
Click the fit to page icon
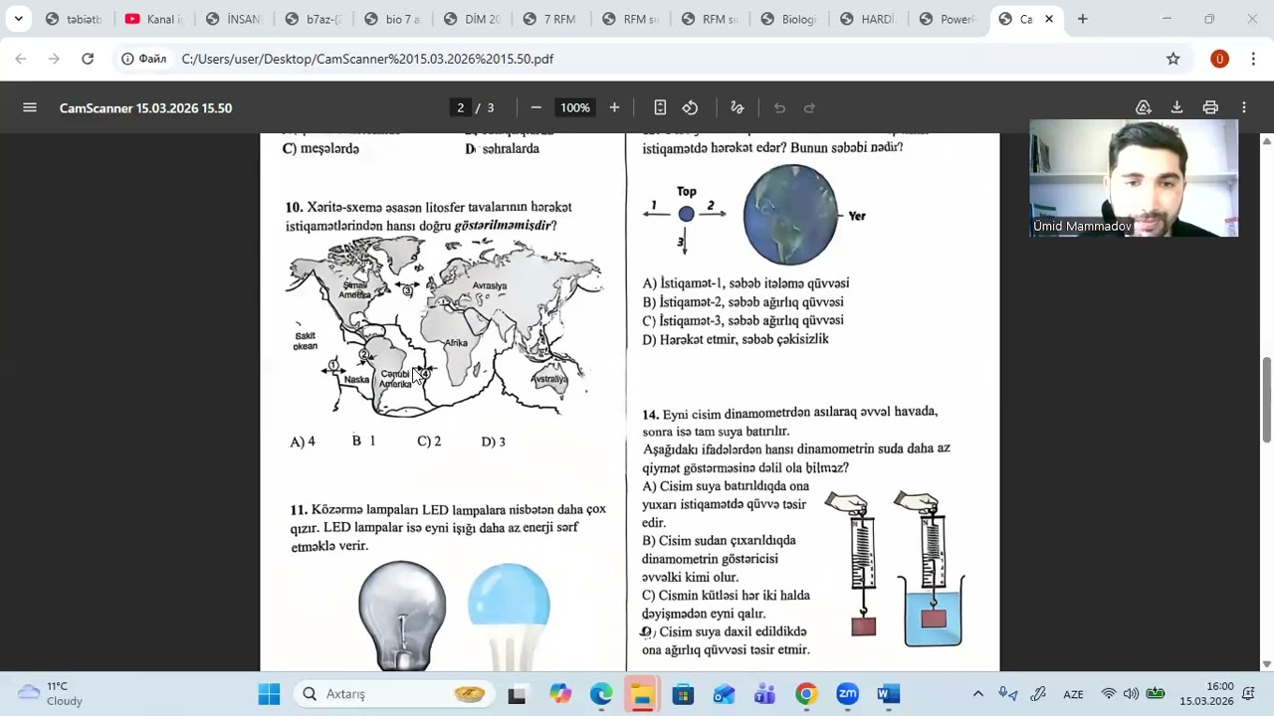660,107
